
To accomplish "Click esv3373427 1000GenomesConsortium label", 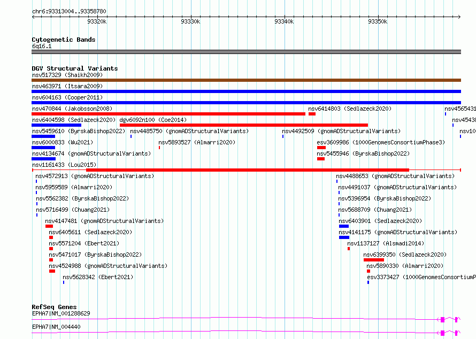I will pos(421,277).
